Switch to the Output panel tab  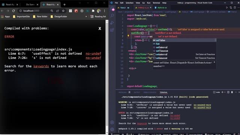tap(137, 92)
